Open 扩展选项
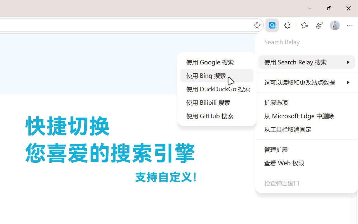Viewport: 358px width, 224px height. [307, 102]
